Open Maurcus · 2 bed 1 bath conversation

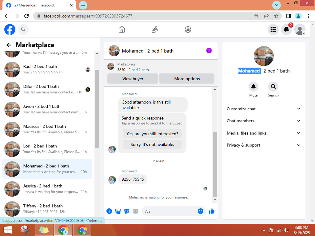click(x=47, y=129)
